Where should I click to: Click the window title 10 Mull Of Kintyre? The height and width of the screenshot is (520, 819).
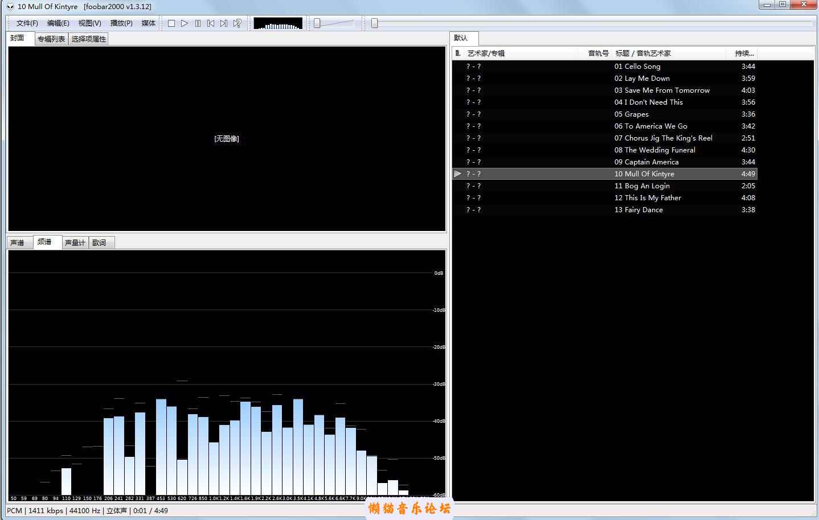pos(48,6)
